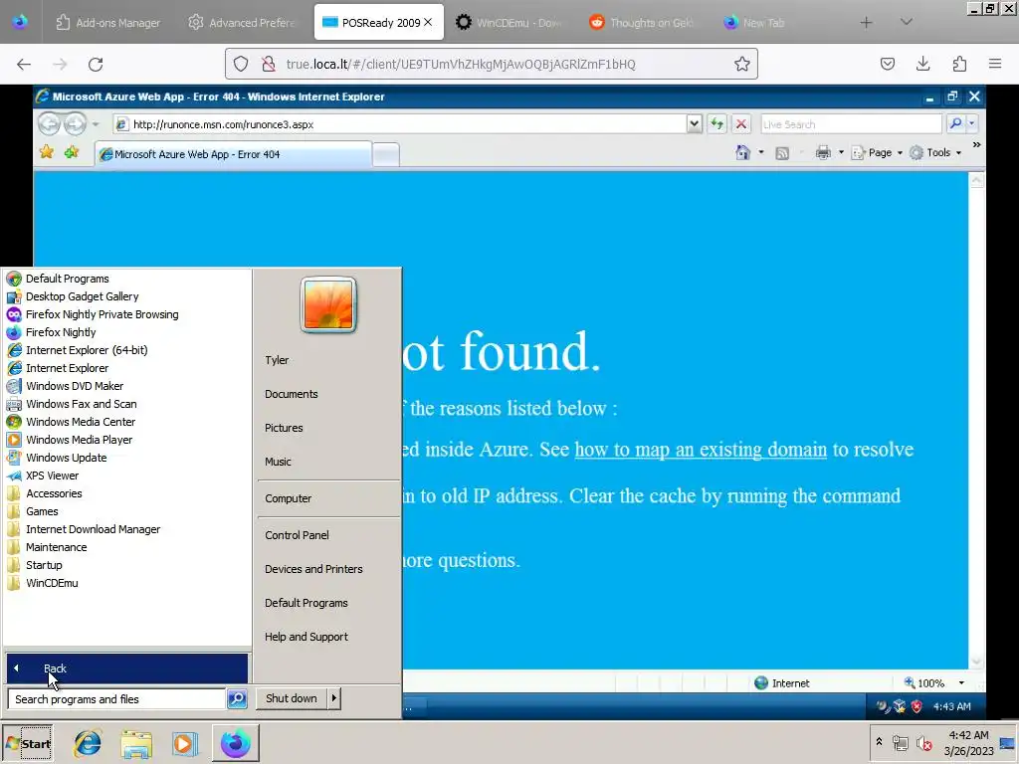Open Documents from Start menu
Screen dimensions: 1019x764
point(292,394)
